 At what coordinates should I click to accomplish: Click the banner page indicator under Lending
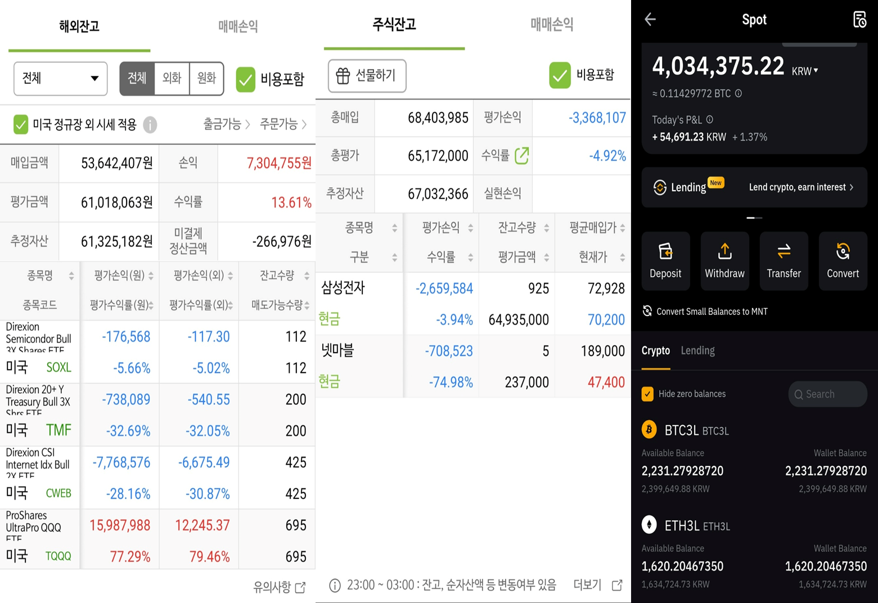754,218
